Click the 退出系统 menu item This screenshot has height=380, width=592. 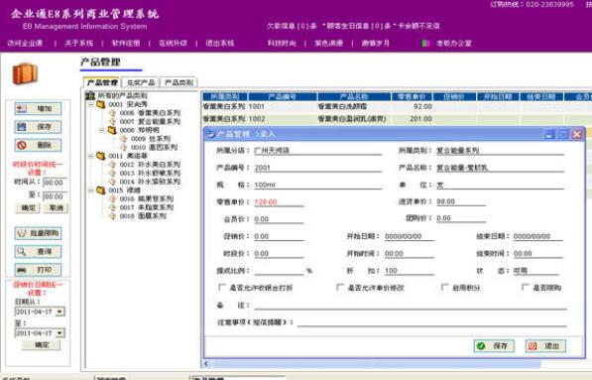click(220, 43)
